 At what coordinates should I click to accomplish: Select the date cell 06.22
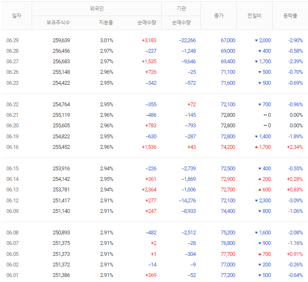pyautogui.click(x=12, y=105)
